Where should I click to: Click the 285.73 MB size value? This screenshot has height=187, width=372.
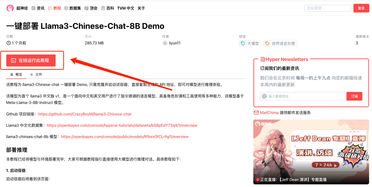94,43
